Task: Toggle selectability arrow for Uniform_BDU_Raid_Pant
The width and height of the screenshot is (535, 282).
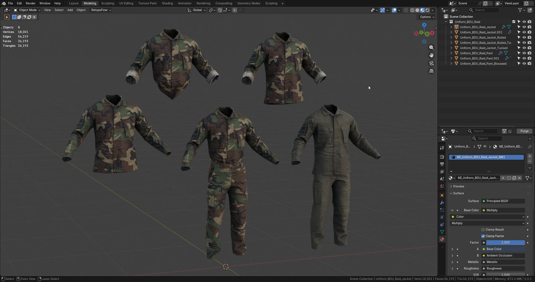Action: (519, 53)
